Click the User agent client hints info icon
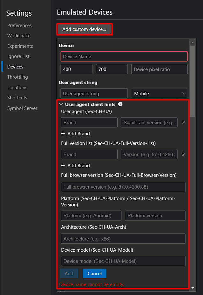The width and height of the screenshot is (203, 295). pyautogui.click(x=120, y=104)
